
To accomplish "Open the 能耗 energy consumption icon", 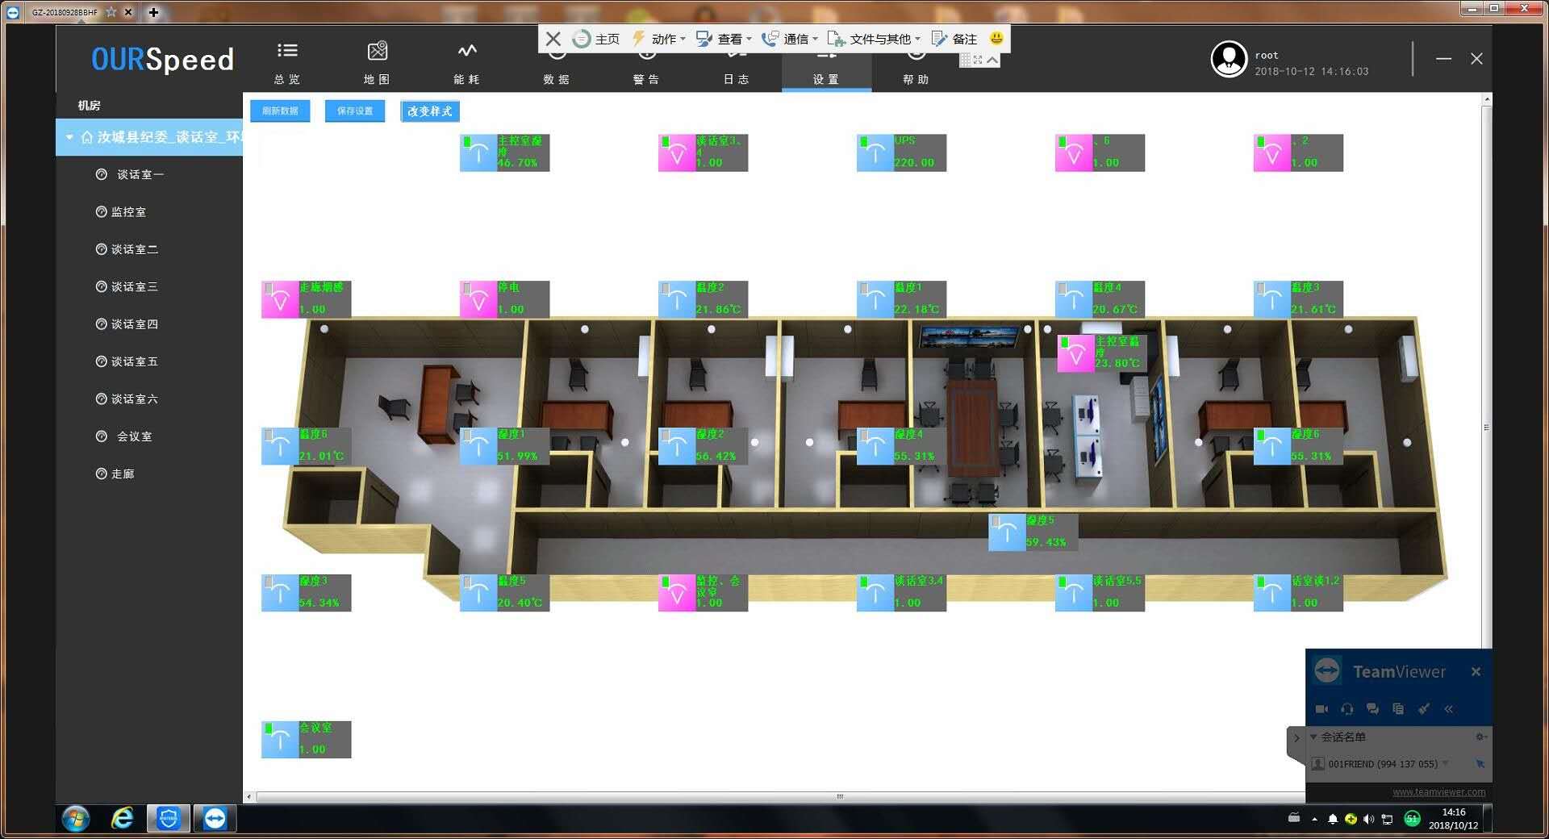I will coord(467,52).
